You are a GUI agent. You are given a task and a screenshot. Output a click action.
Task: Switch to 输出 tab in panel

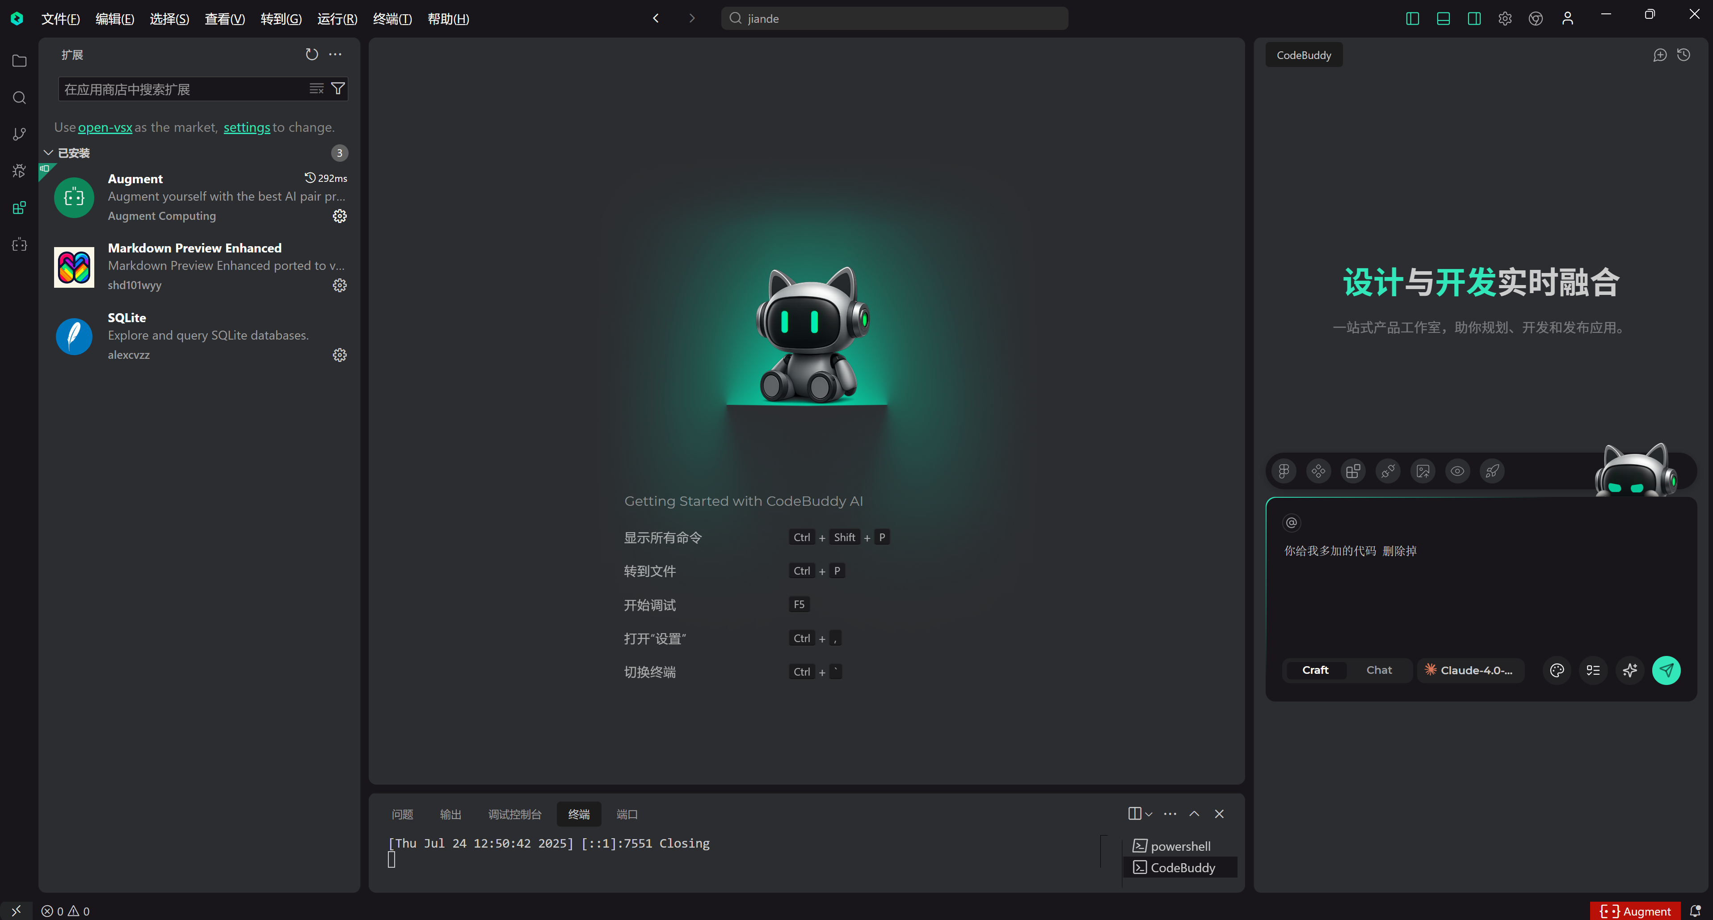point(450,814)
